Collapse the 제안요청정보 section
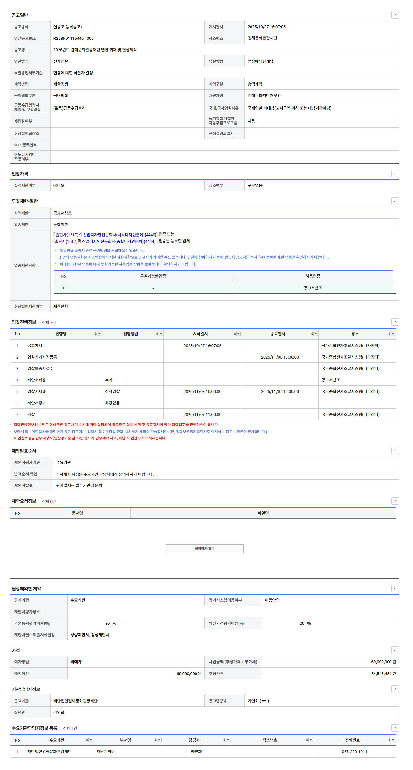This screenshot has width=413, height=770. click(x=395, y=501)
